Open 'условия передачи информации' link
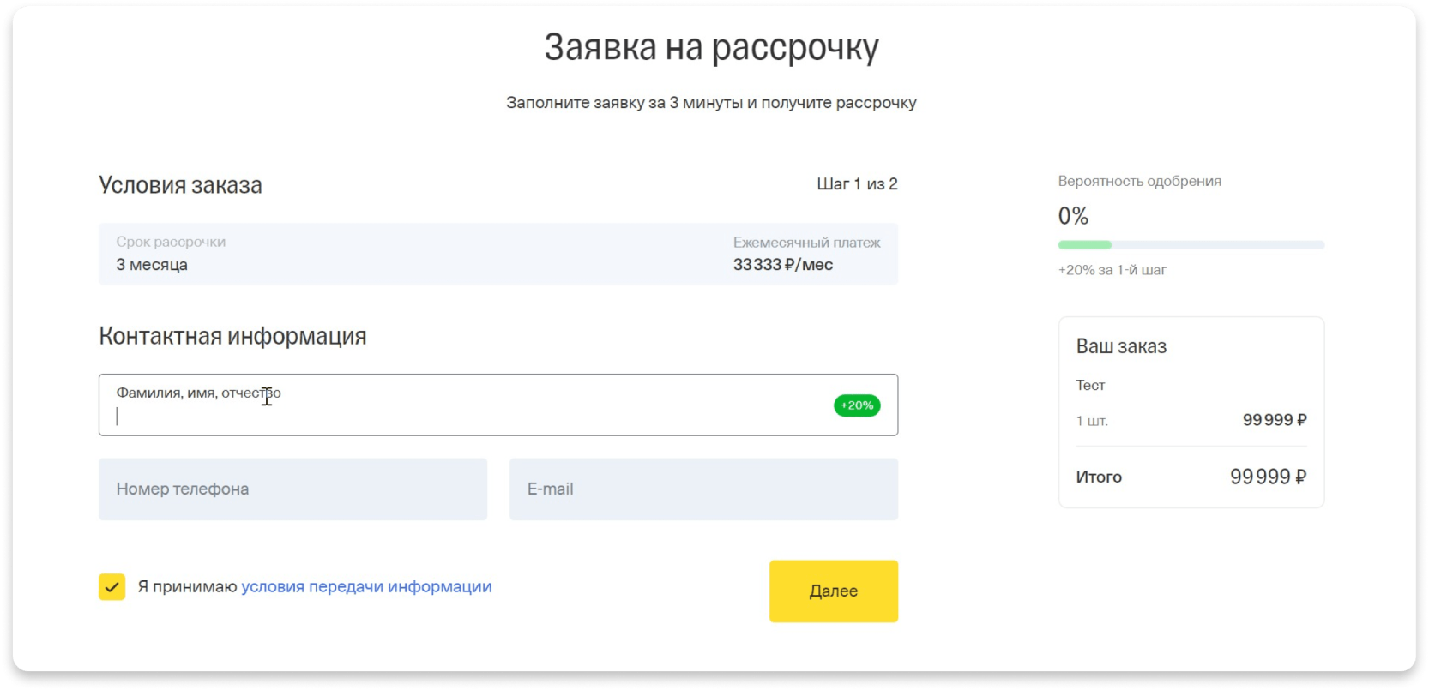 point(366,586)
